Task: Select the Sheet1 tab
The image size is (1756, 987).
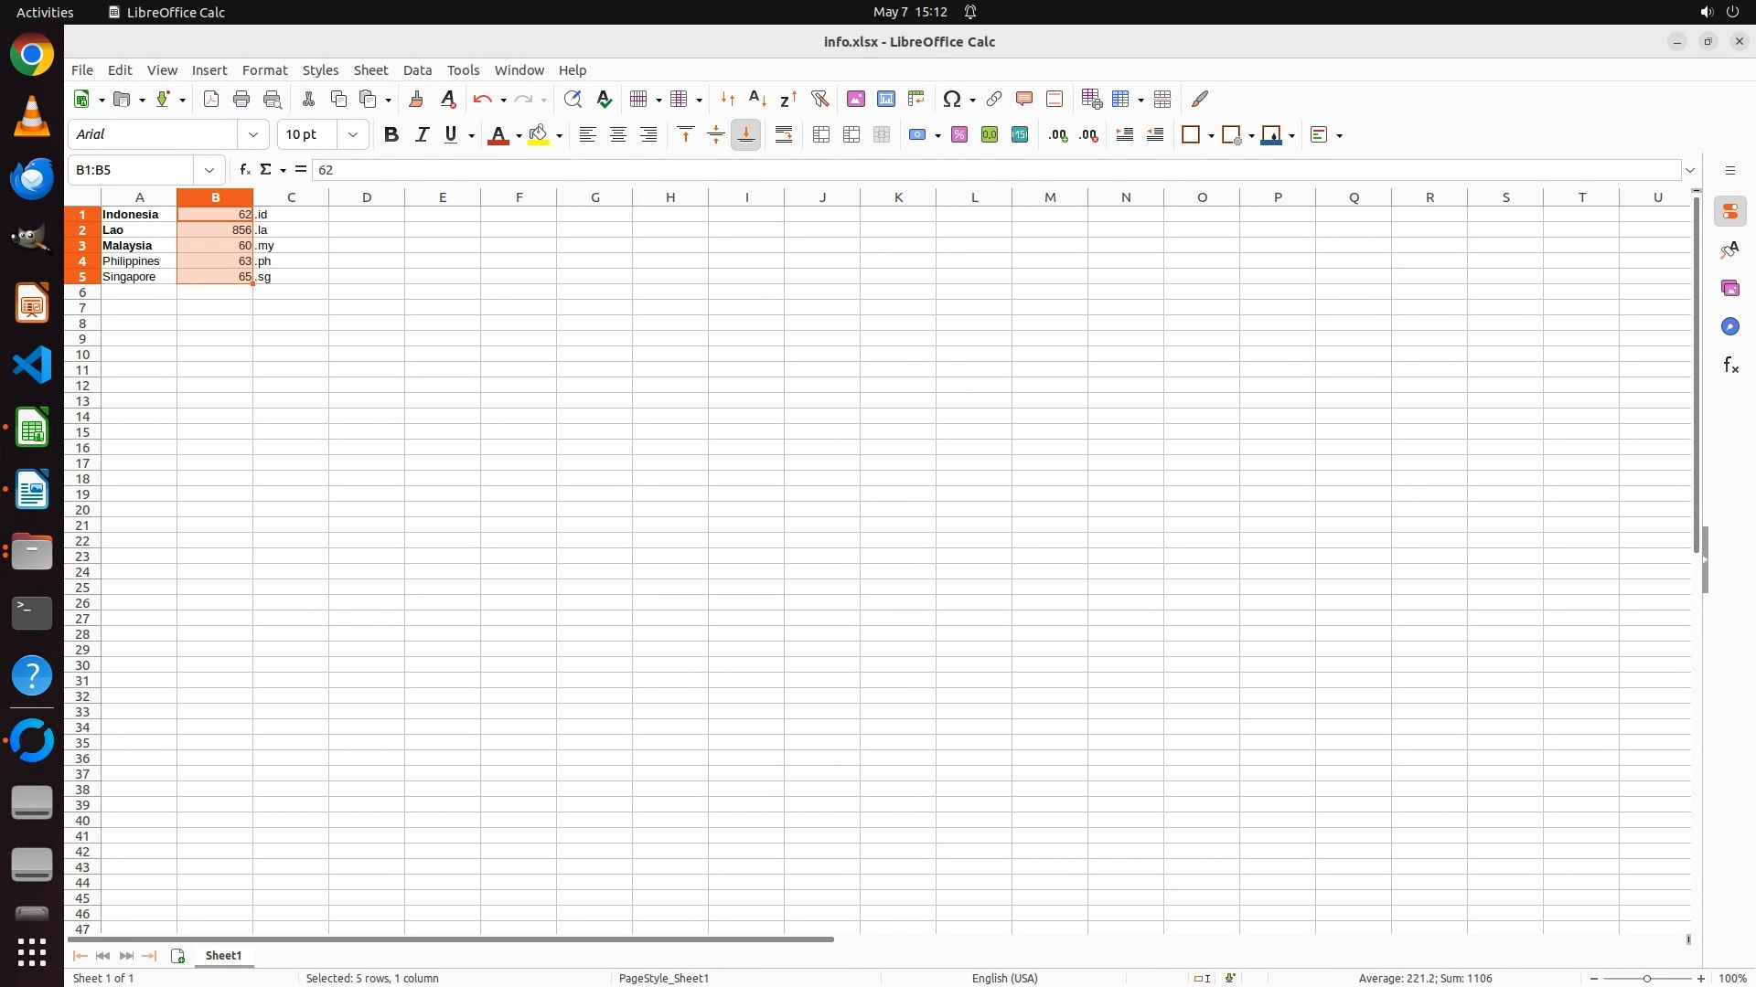Action: [223, 956]
